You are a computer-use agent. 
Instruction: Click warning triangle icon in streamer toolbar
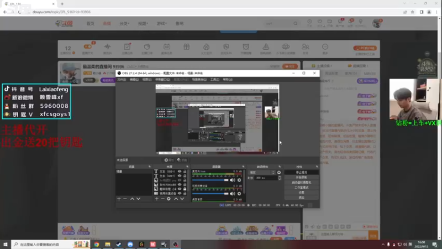[266, 46]
